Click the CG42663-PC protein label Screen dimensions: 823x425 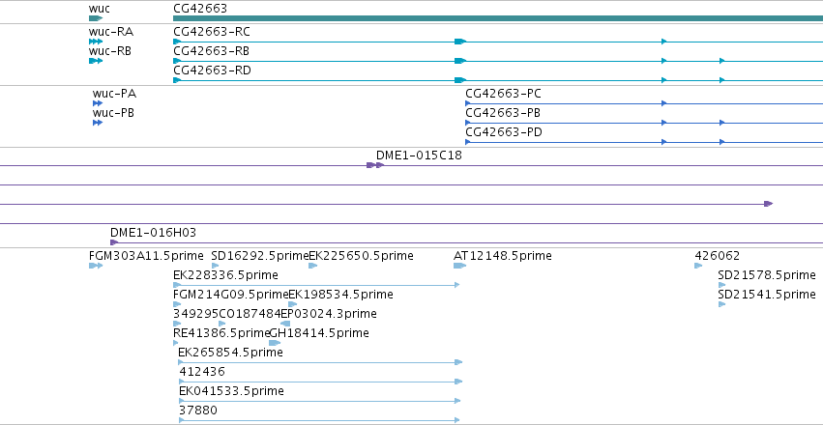click(503, 94)
